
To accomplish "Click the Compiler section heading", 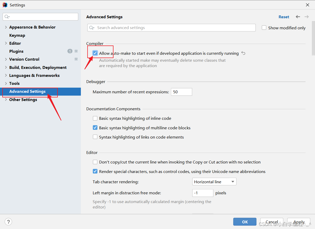I will pos(95,43).
